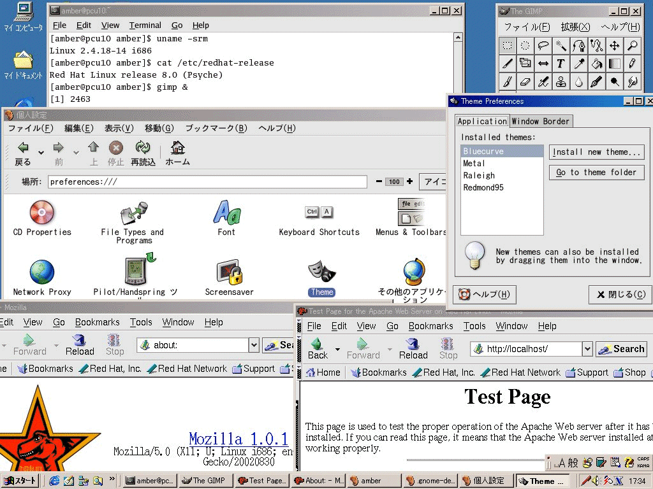Expand the about: URL dropdown in left Mozilla
This screenshot has height=489, width=653.
tap(254, 345)
